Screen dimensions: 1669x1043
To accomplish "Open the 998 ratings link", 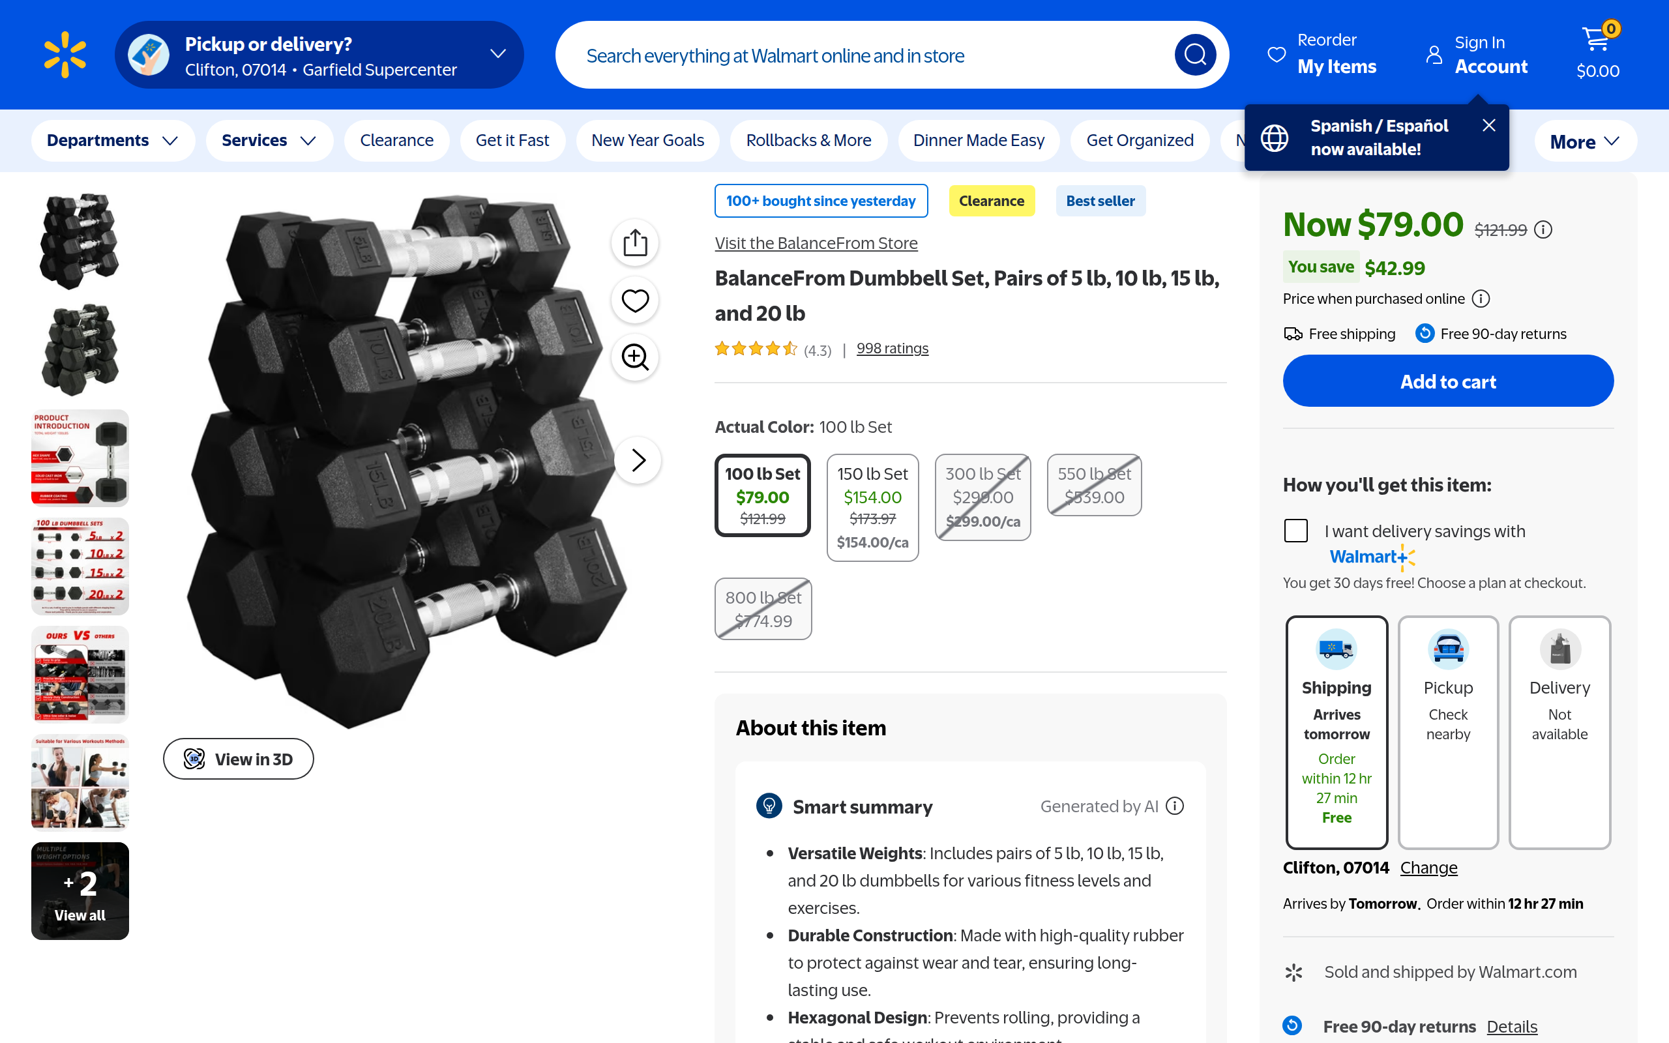I will pyautogui.click(x=892, y=348).
